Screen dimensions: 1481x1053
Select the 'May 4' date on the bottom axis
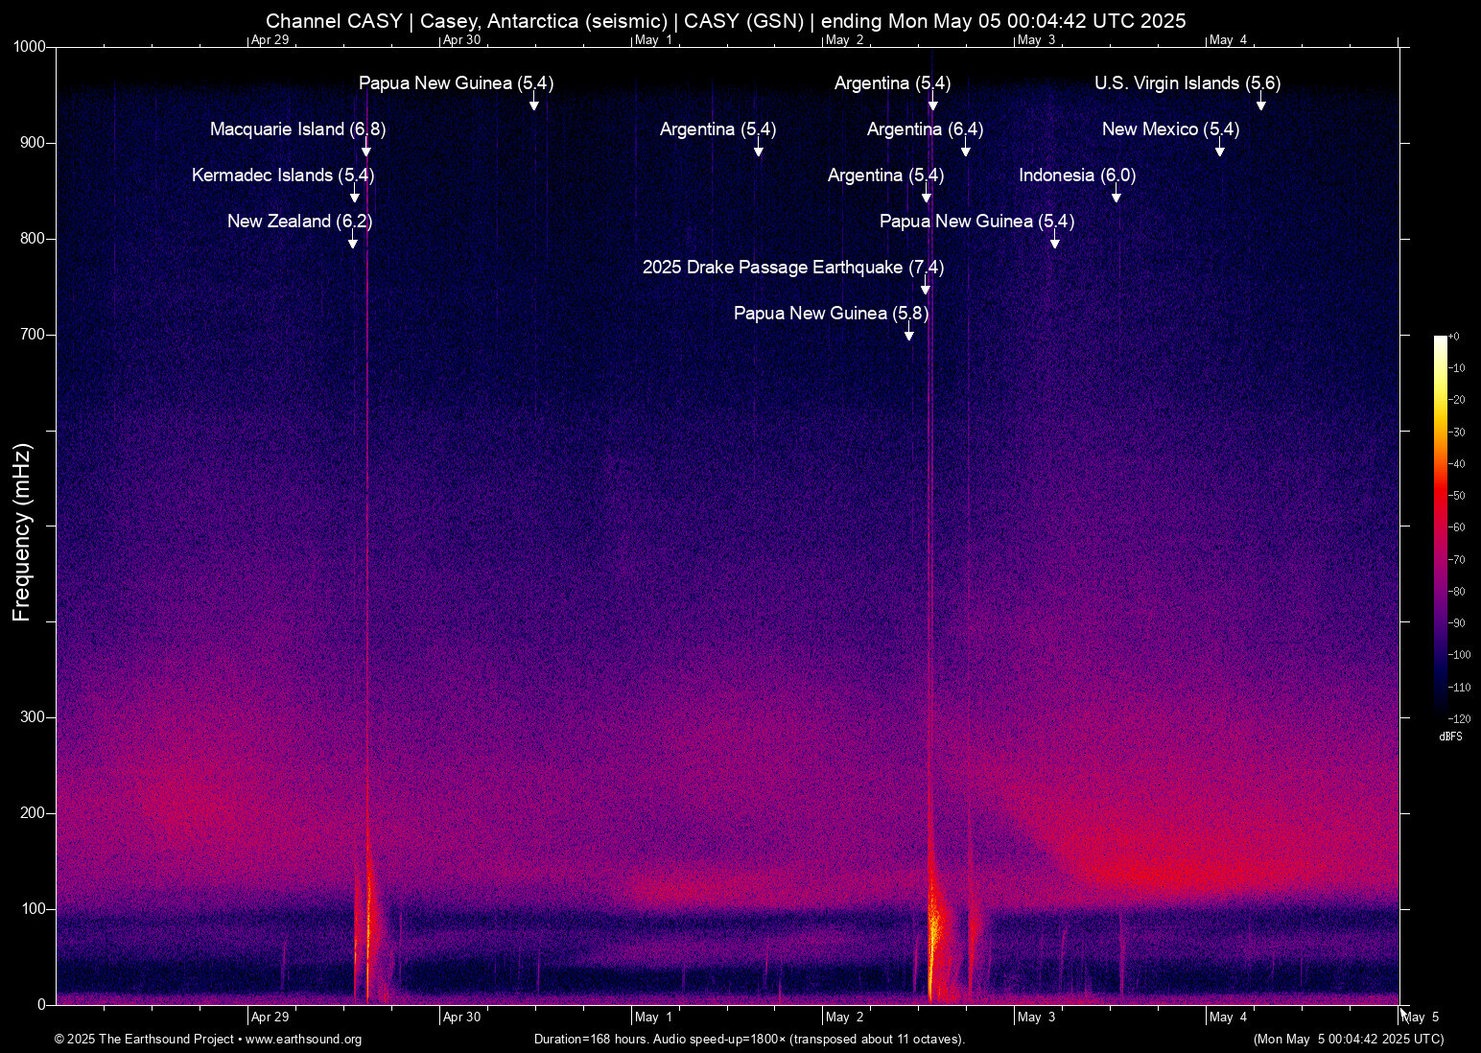tap(1229, 1018)
